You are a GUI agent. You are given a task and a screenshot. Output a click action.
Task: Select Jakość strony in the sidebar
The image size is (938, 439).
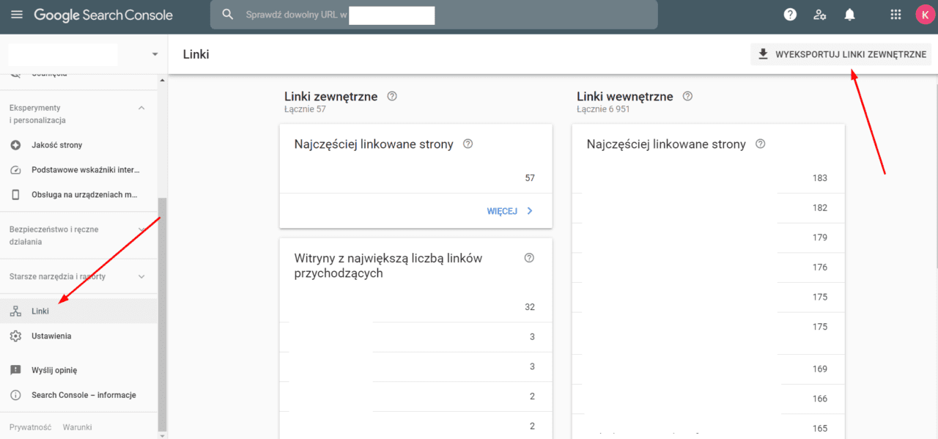click(59, 144)
